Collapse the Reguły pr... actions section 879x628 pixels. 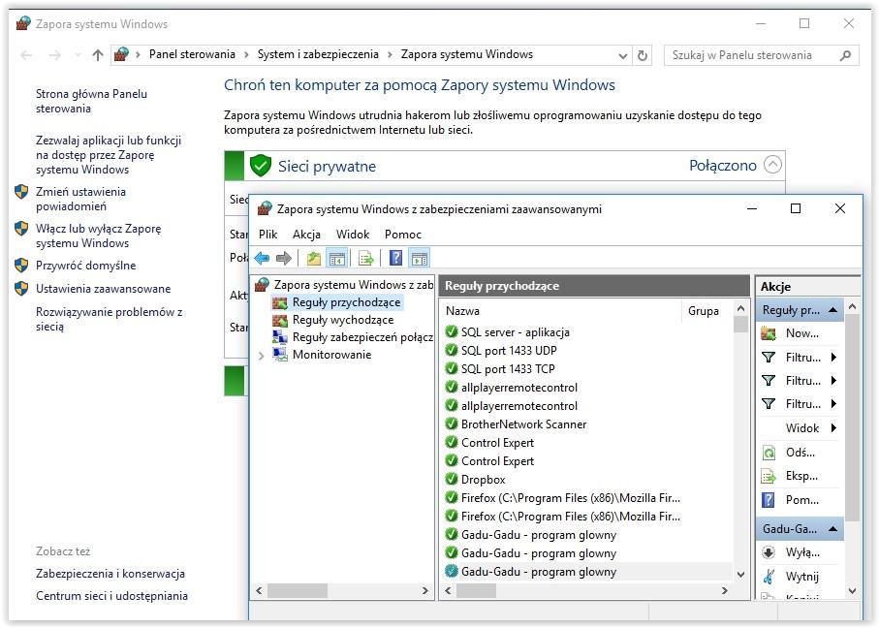(x=833, y=310)
